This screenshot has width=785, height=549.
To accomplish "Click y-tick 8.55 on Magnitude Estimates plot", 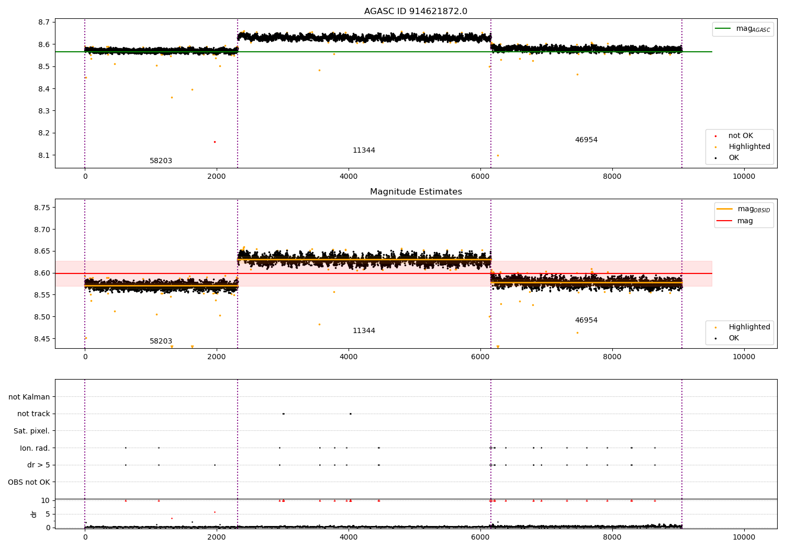I will point(41,295).
